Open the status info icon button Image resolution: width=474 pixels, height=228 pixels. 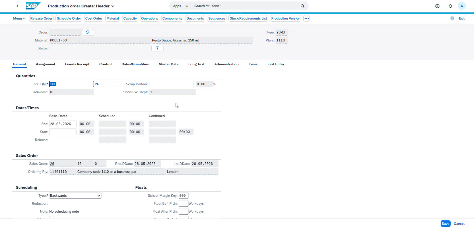click(158, 48)
